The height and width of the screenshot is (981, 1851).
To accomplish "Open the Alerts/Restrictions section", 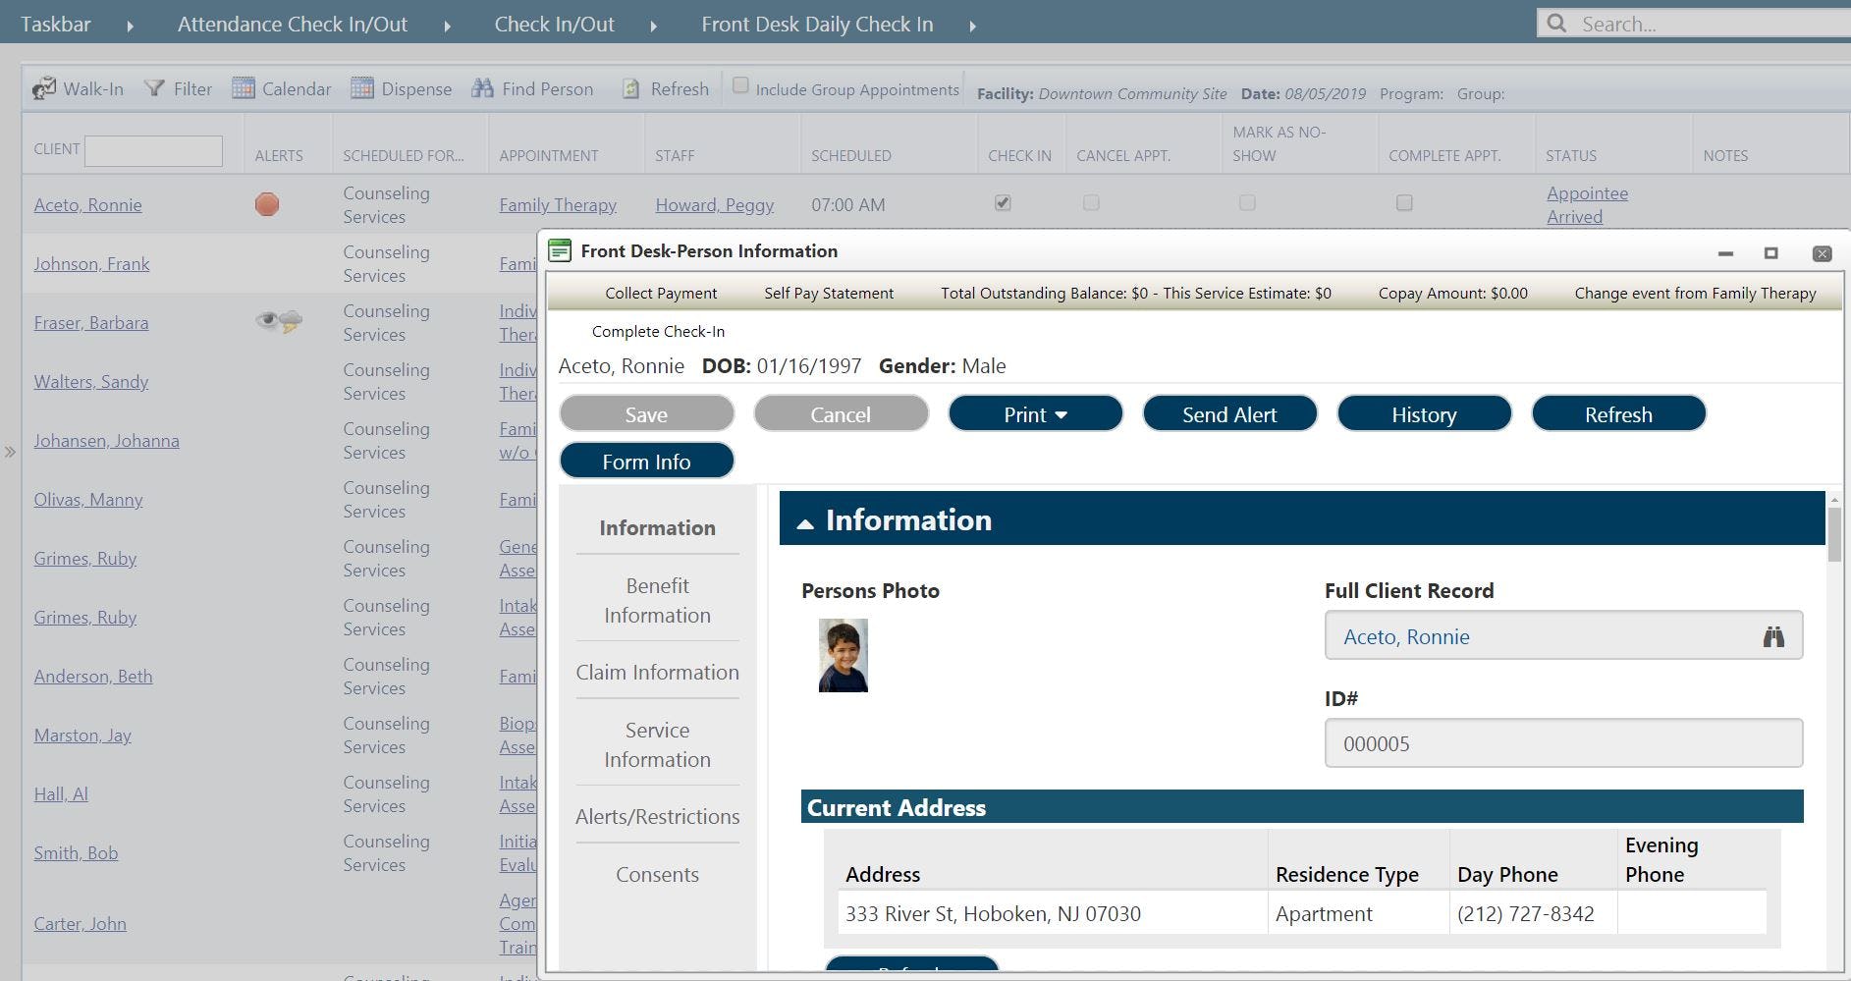I will [x=657, y=816].
